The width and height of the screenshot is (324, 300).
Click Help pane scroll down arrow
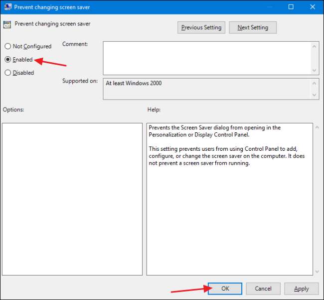point(317,272)
